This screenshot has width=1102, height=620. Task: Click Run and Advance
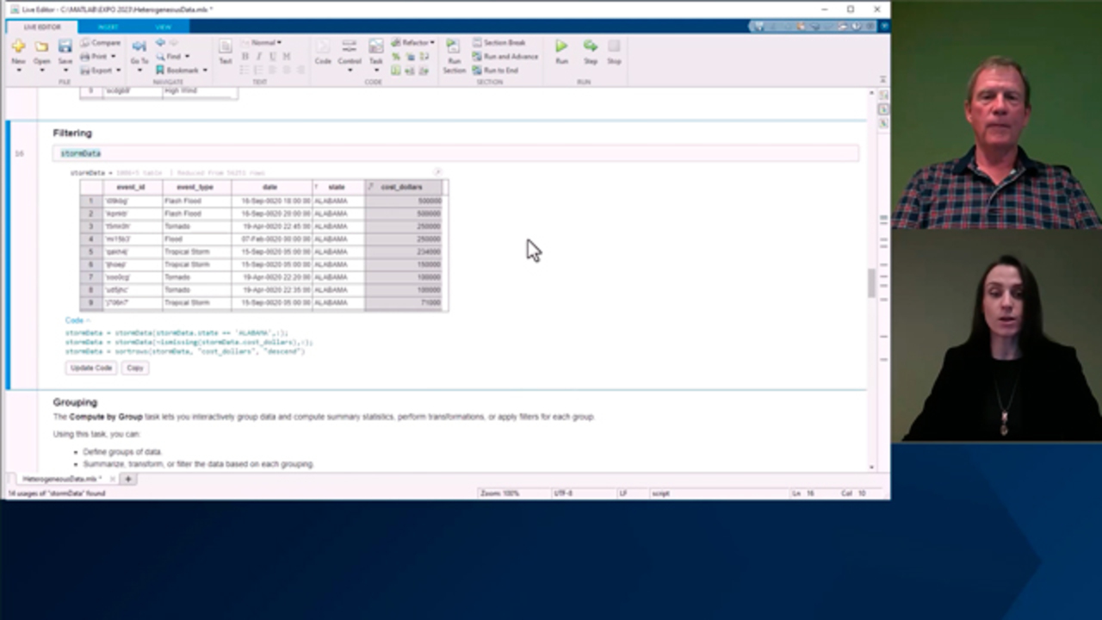click(x=509, y=56)
